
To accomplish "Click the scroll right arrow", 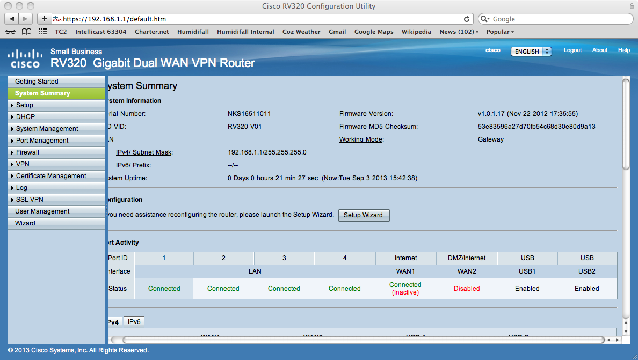I will pos(617,340).
